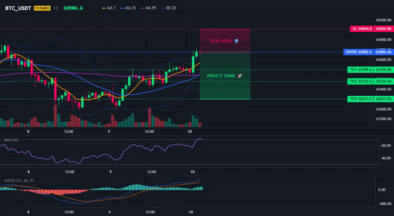Click the FUTURES badge

tap(42, 8)
